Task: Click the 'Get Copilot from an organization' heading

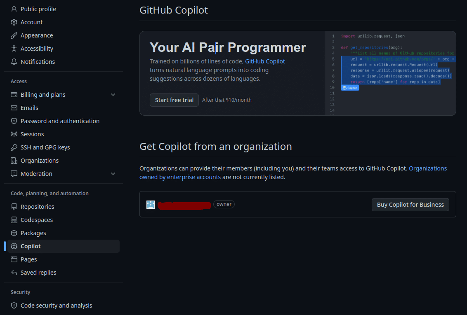Action: click(216, 147)
